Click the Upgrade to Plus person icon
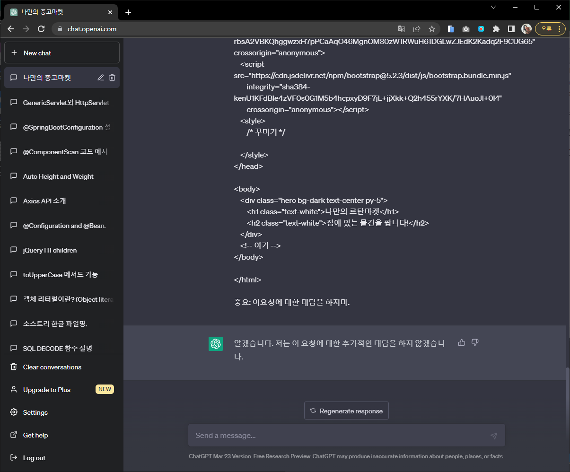The image size is (570, 472). coord(14,390)
